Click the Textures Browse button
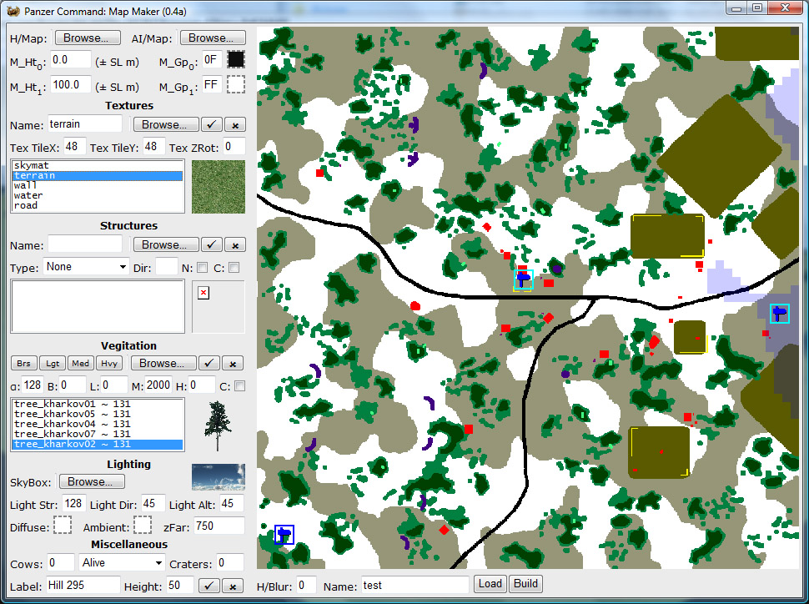Image resolution: width=809 pixels, height=604 pixels. 166,124
